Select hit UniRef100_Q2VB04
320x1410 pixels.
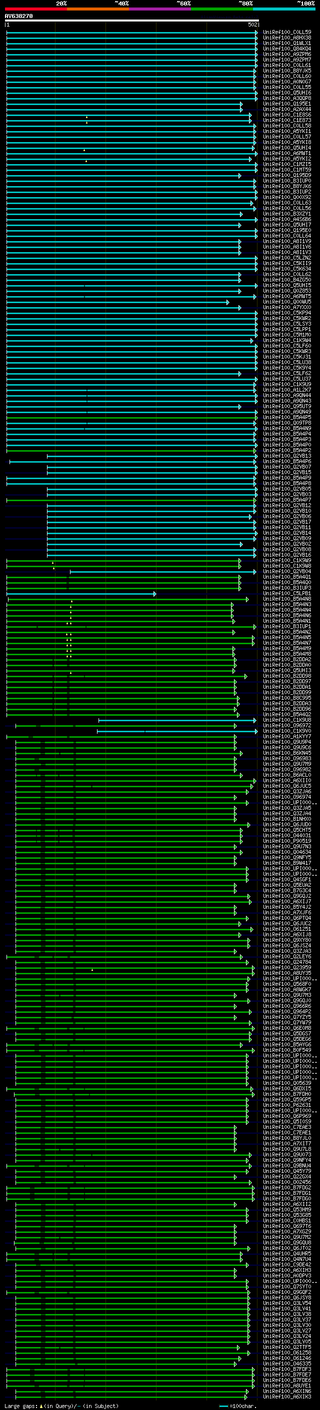tap(286, 571)
